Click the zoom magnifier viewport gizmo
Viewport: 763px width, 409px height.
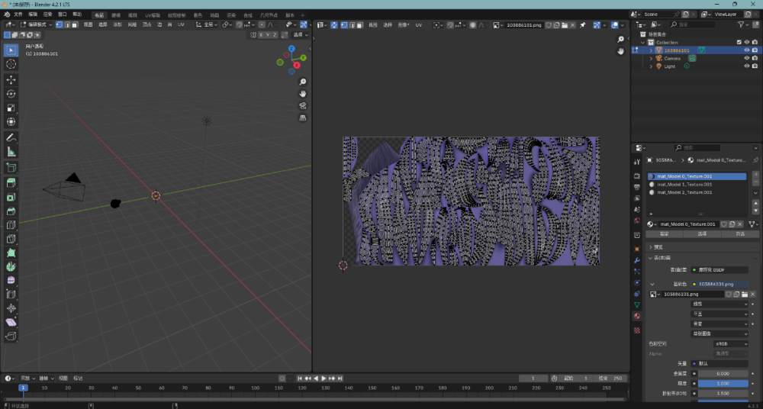(303, 82)
